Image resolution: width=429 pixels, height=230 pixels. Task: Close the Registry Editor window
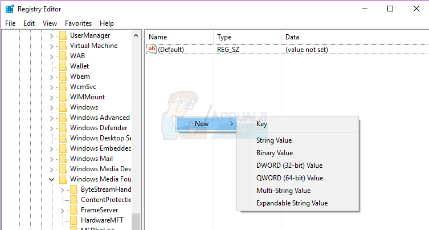tap(416, 9)
